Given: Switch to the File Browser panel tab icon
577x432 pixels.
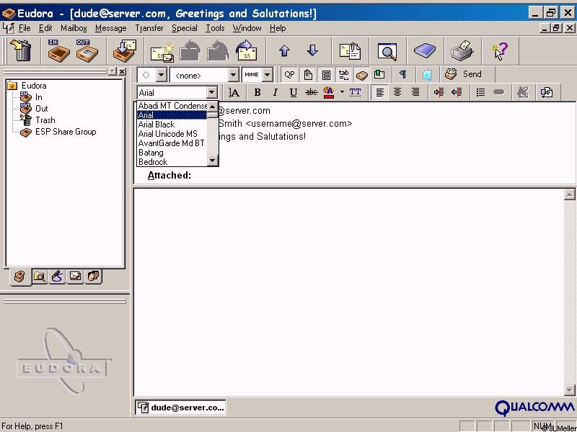Looking at the screenshot, I should (39, 276).
